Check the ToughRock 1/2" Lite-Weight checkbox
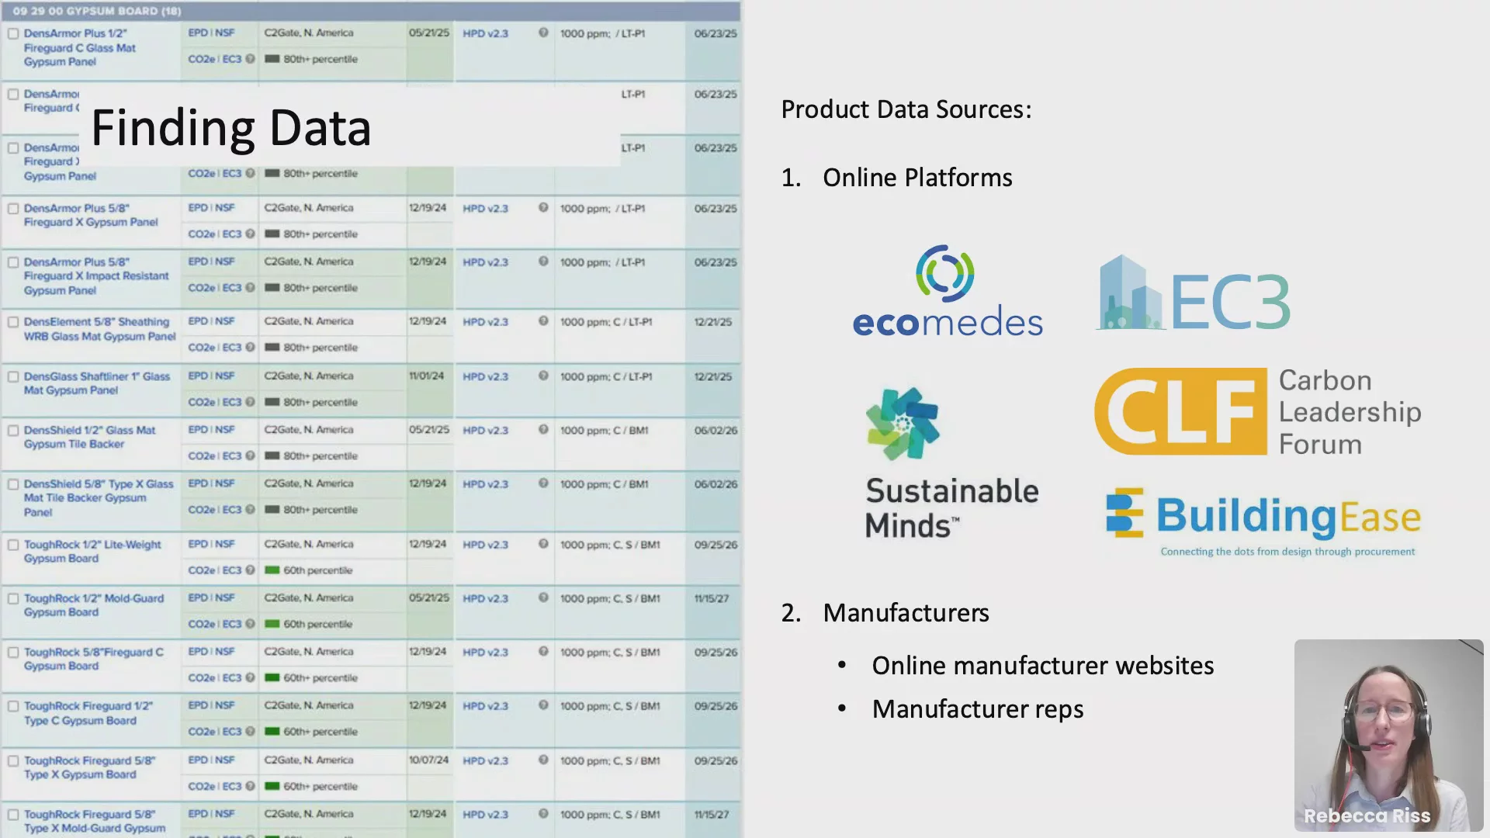The height and width of the screenshot is (838, 1490). (x=13, y=545)
